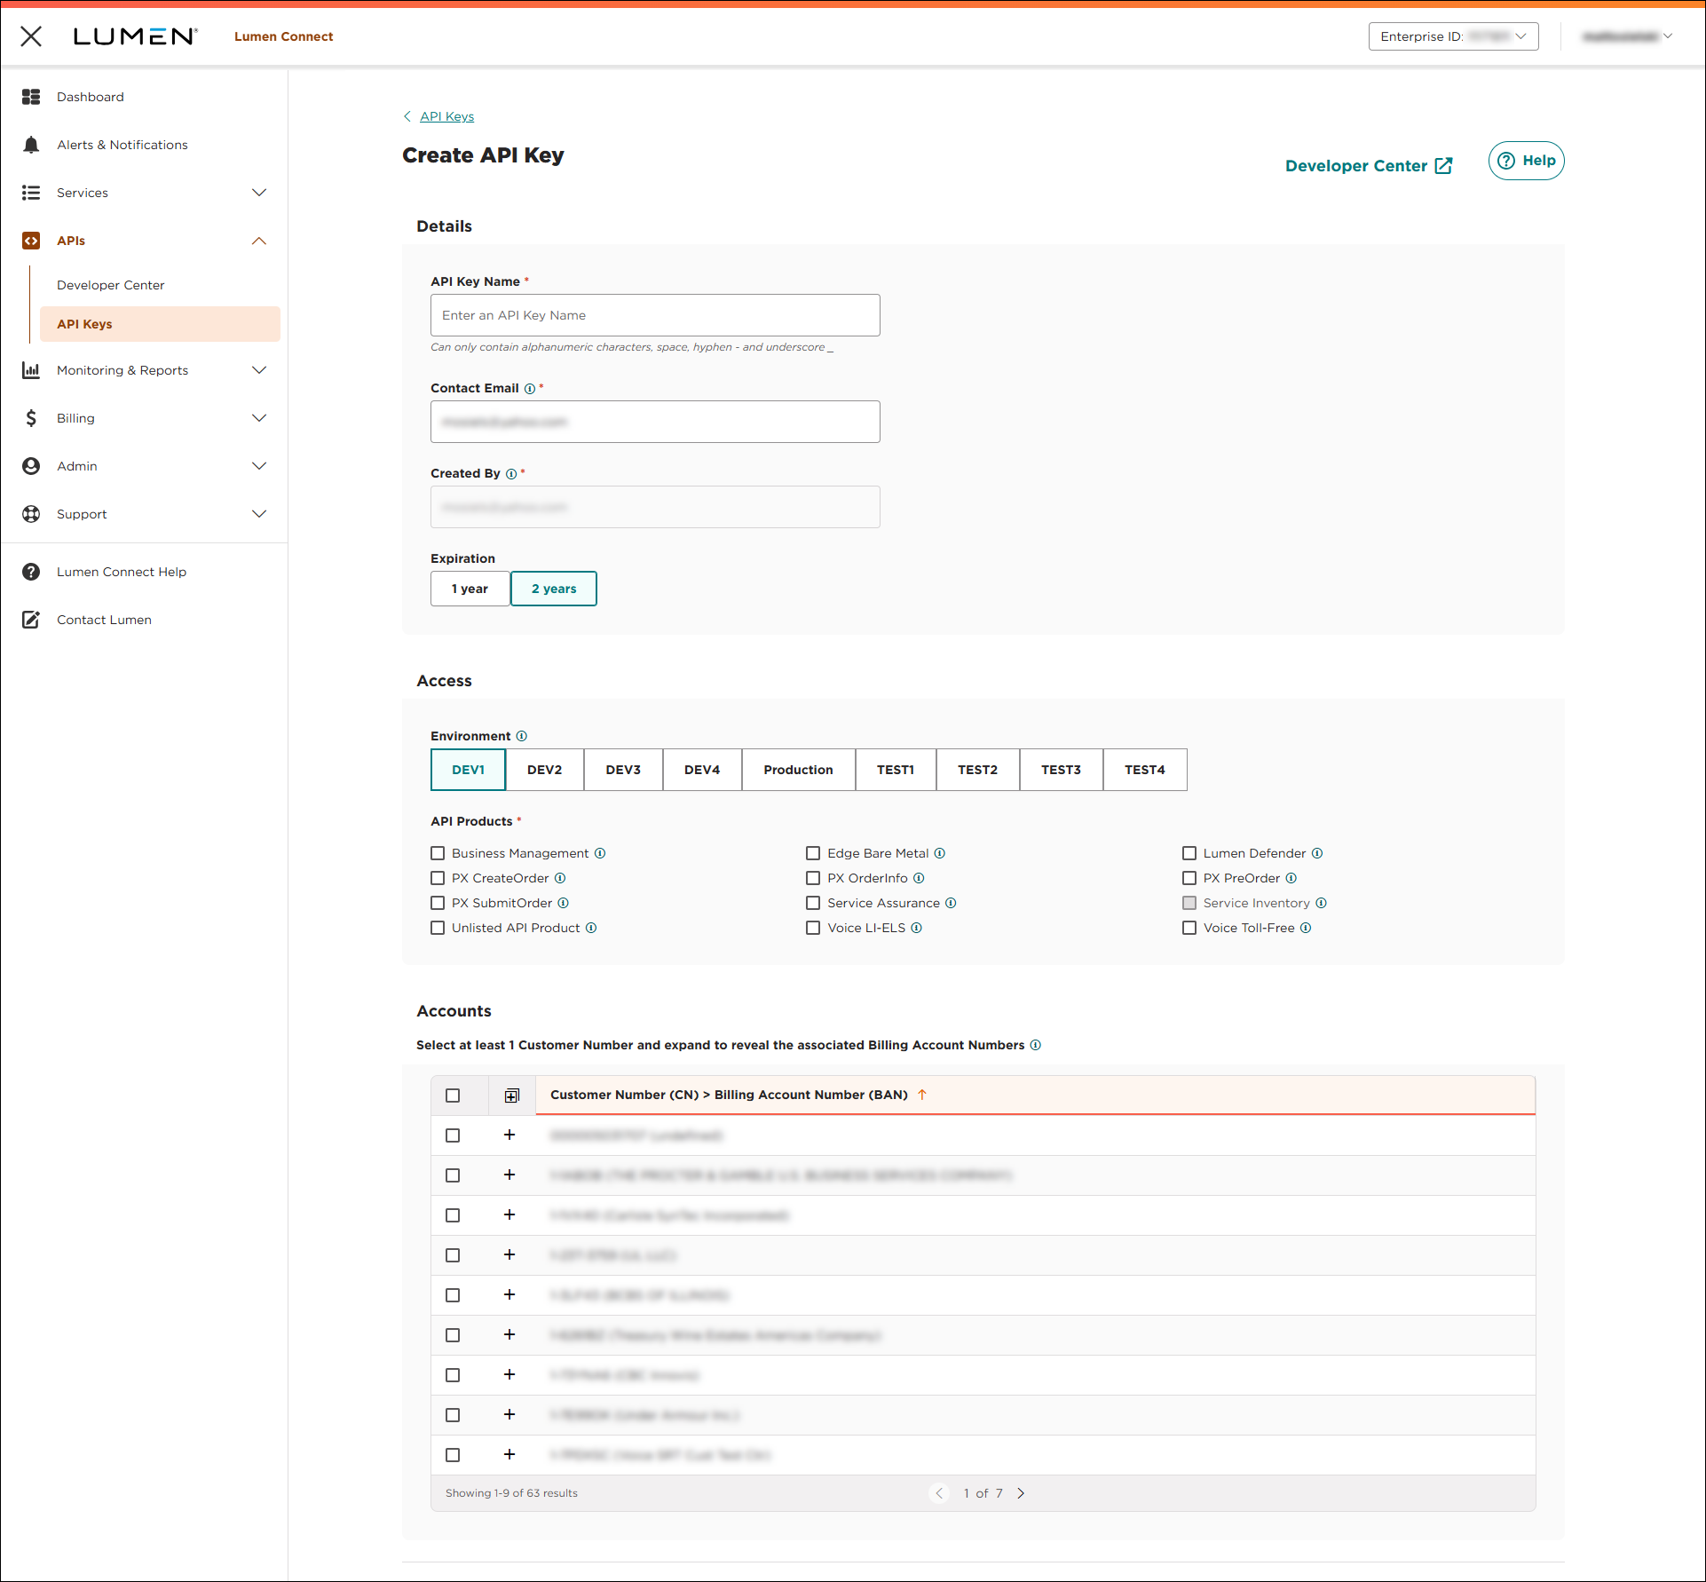The width and height of the screenshot is (1706, 1582).
Task: Open the Enterprise ID dropdown
Action: [x=1453, y=36]
